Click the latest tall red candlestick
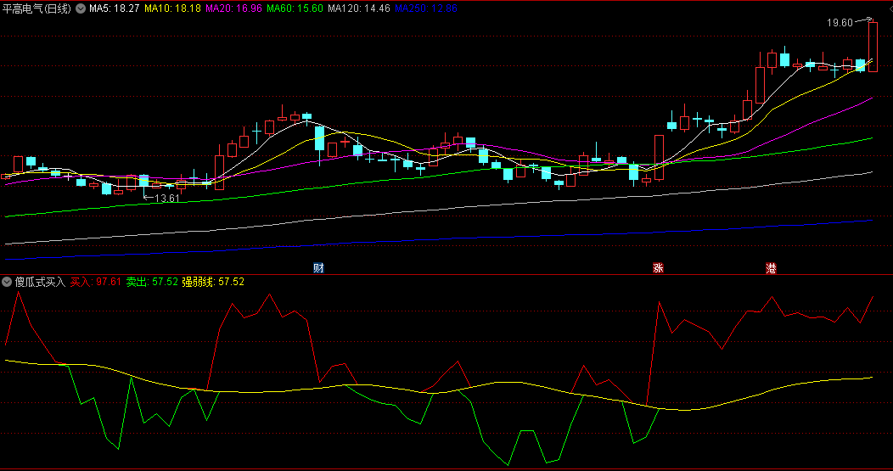The height and width of the screenshot is (471, 893). click(873, 47)
